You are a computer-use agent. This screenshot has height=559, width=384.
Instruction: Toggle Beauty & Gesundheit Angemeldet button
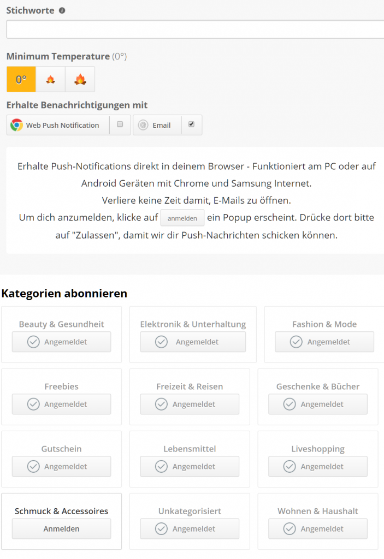(x=61, y=342)
